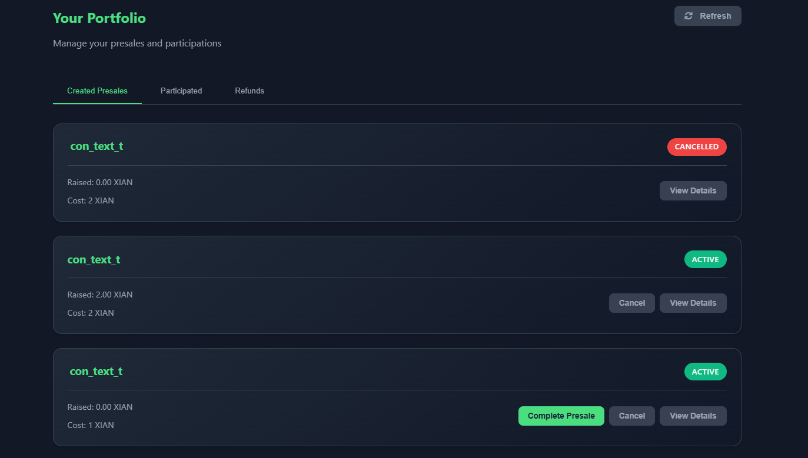Click the ACTIVE badge on second presale
Image resolution: width=808 pixels, height=458 pixels.
(x=705, y=259)
